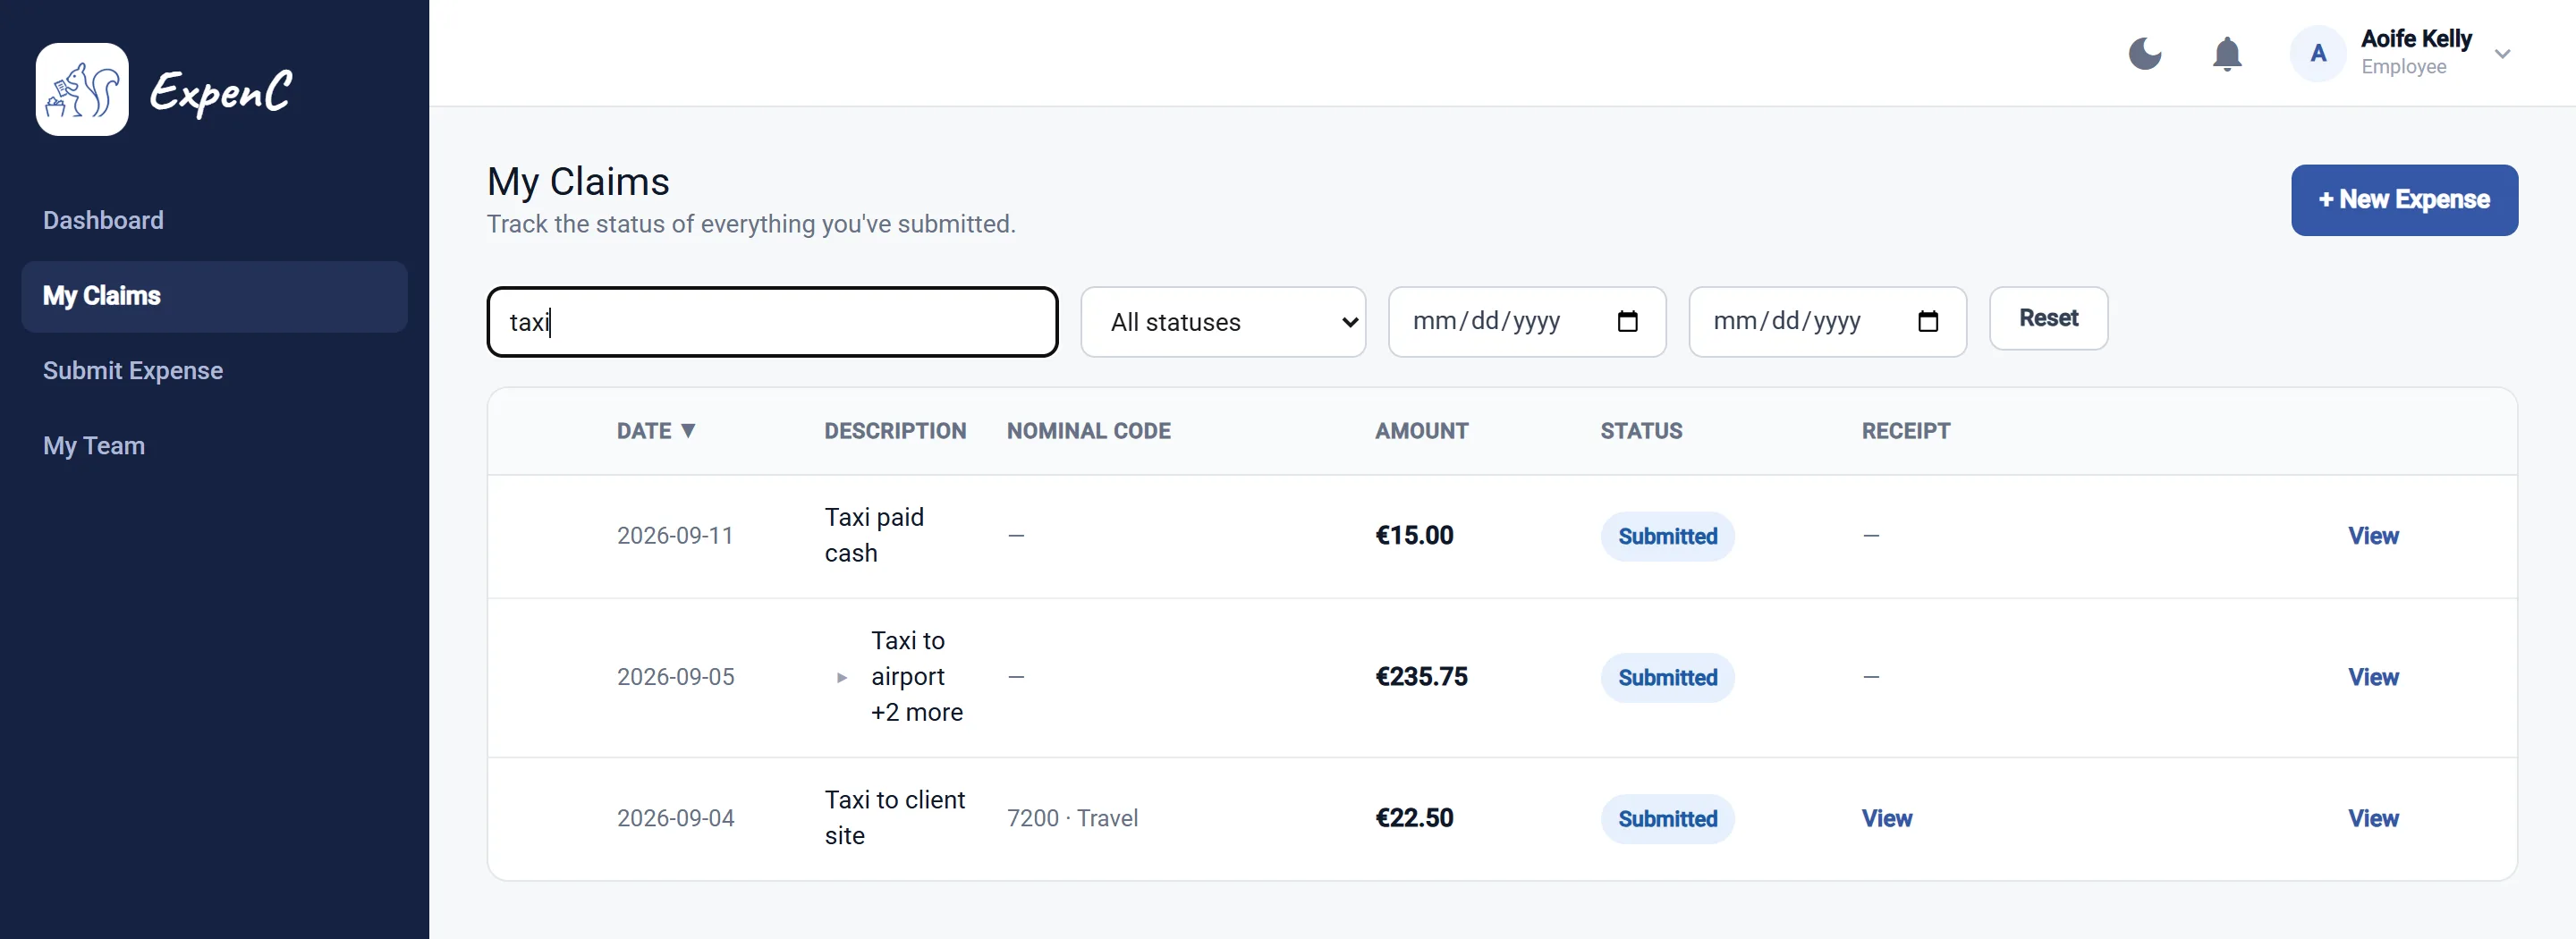Click the date 2026-09-11 cell
The width and height of the screenshot is (2576, 939).
(x=675, y=536)
